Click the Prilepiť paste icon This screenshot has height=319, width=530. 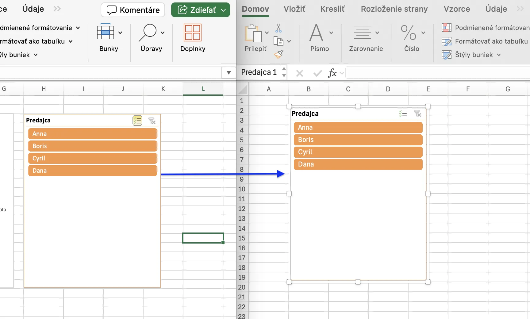(253, 33)
